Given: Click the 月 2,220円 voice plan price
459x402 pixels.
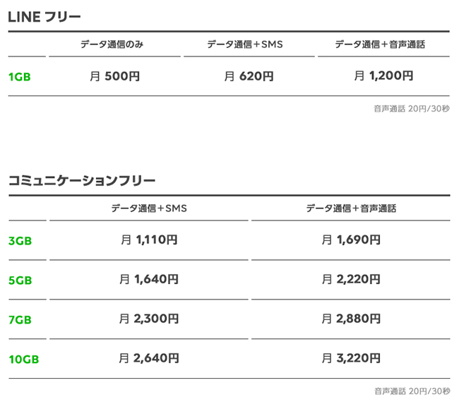Looking at the screenshot, I should (x=351, y=280).
